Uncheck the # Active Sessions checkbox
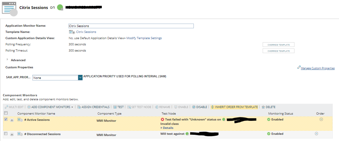 coord(6,119)
